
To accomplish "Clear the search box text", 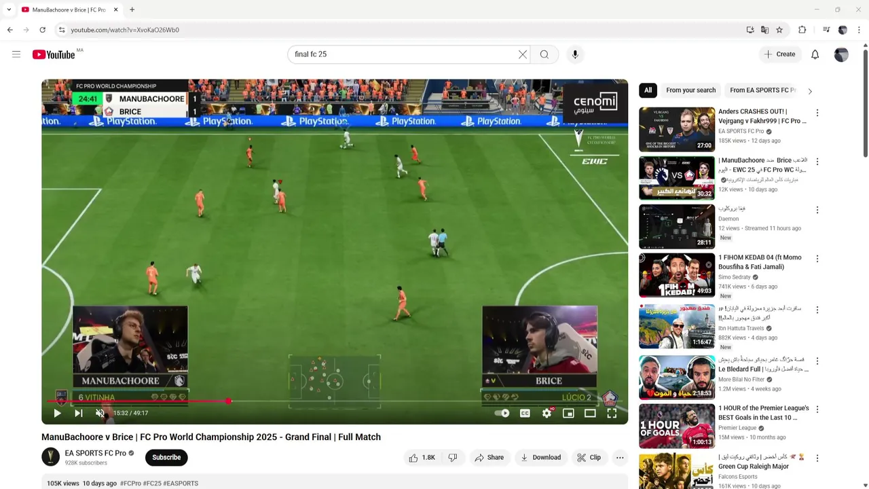I will [523, 54].
